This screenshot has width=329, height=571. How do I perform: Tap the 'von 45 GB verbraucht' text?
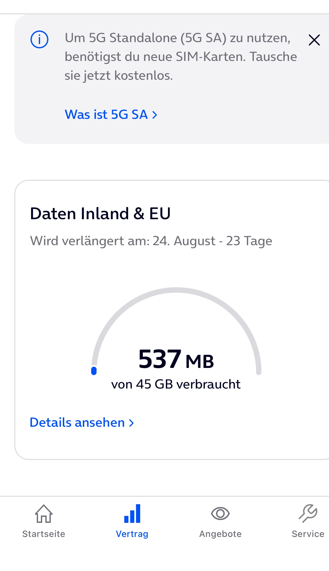[176, 384]
